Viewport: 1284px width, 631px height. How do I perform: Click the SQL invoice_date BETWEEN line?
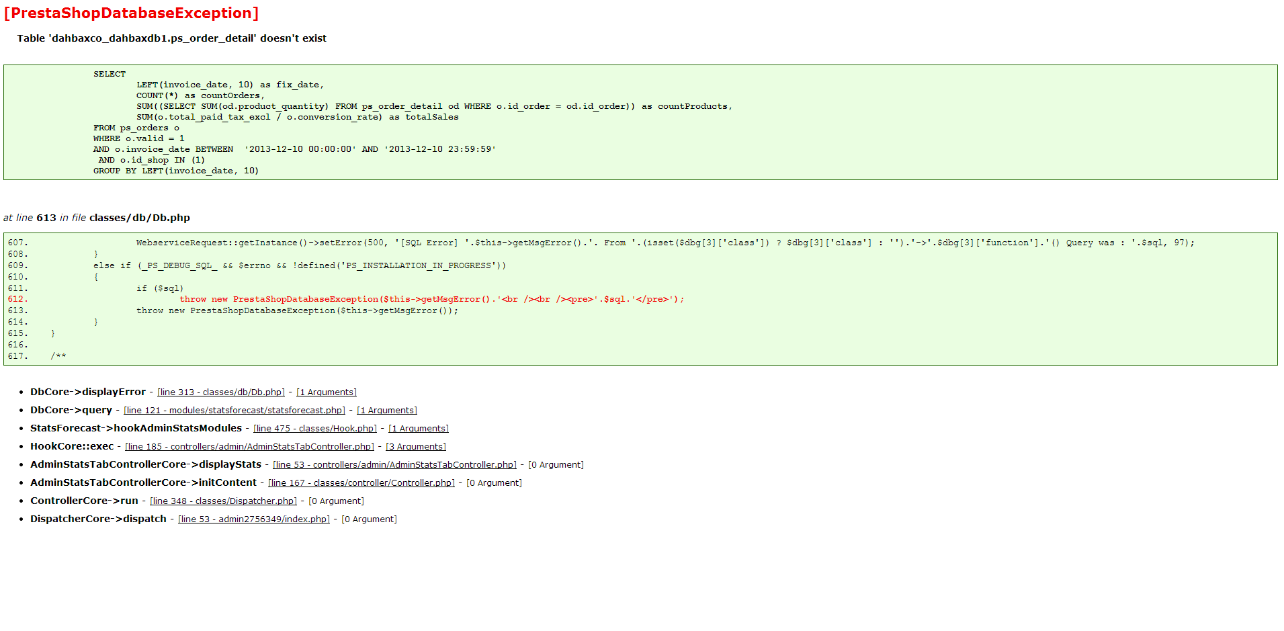(295, 150)
